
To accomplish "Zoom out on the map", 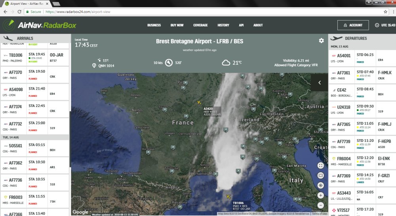I will point(320,205).
